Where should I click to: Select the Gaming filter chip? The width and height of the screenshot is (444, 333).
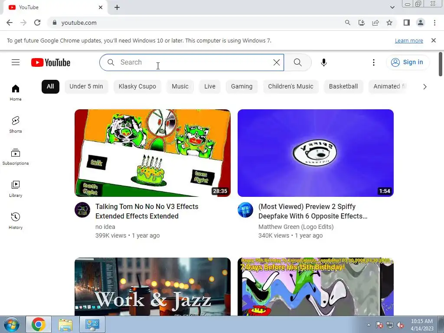242,87
